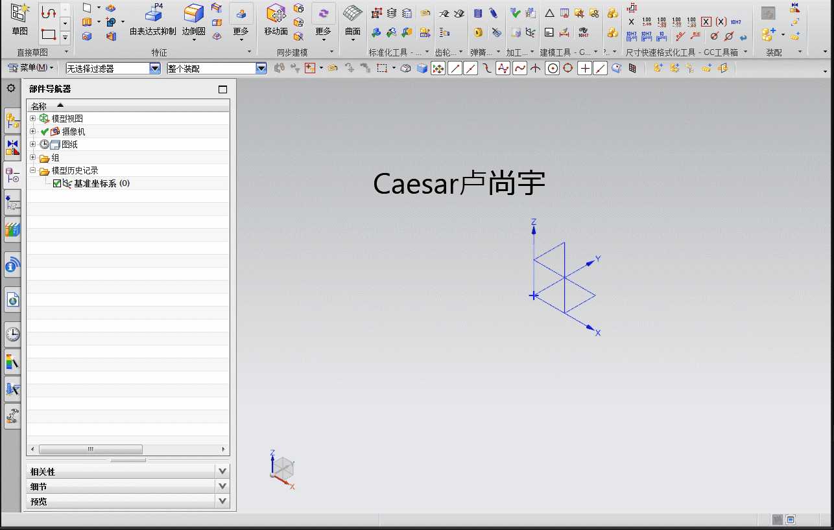Viewport: 834px width, 530px height.
Task: Sort by the 名称 column header
Action: [x=128, y=106]
